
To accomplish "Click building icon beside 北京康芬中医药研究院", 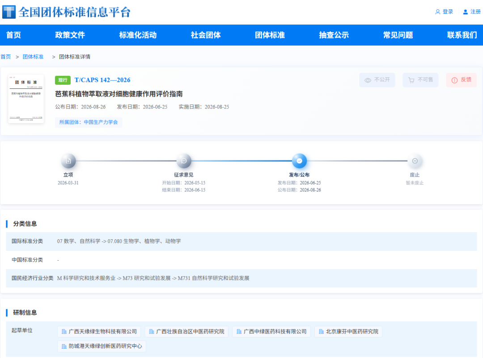I will click(x=321, y=332).
